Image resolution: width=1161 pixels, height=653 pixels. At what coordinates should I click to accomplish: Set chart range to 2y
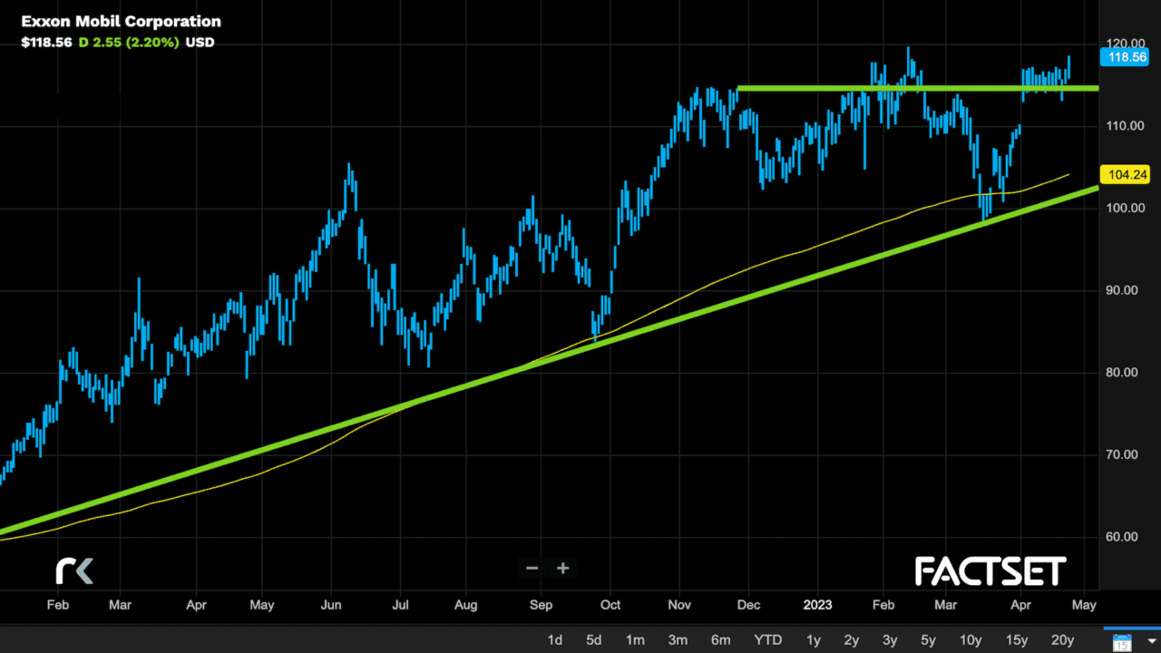click(x=852, y=640)
